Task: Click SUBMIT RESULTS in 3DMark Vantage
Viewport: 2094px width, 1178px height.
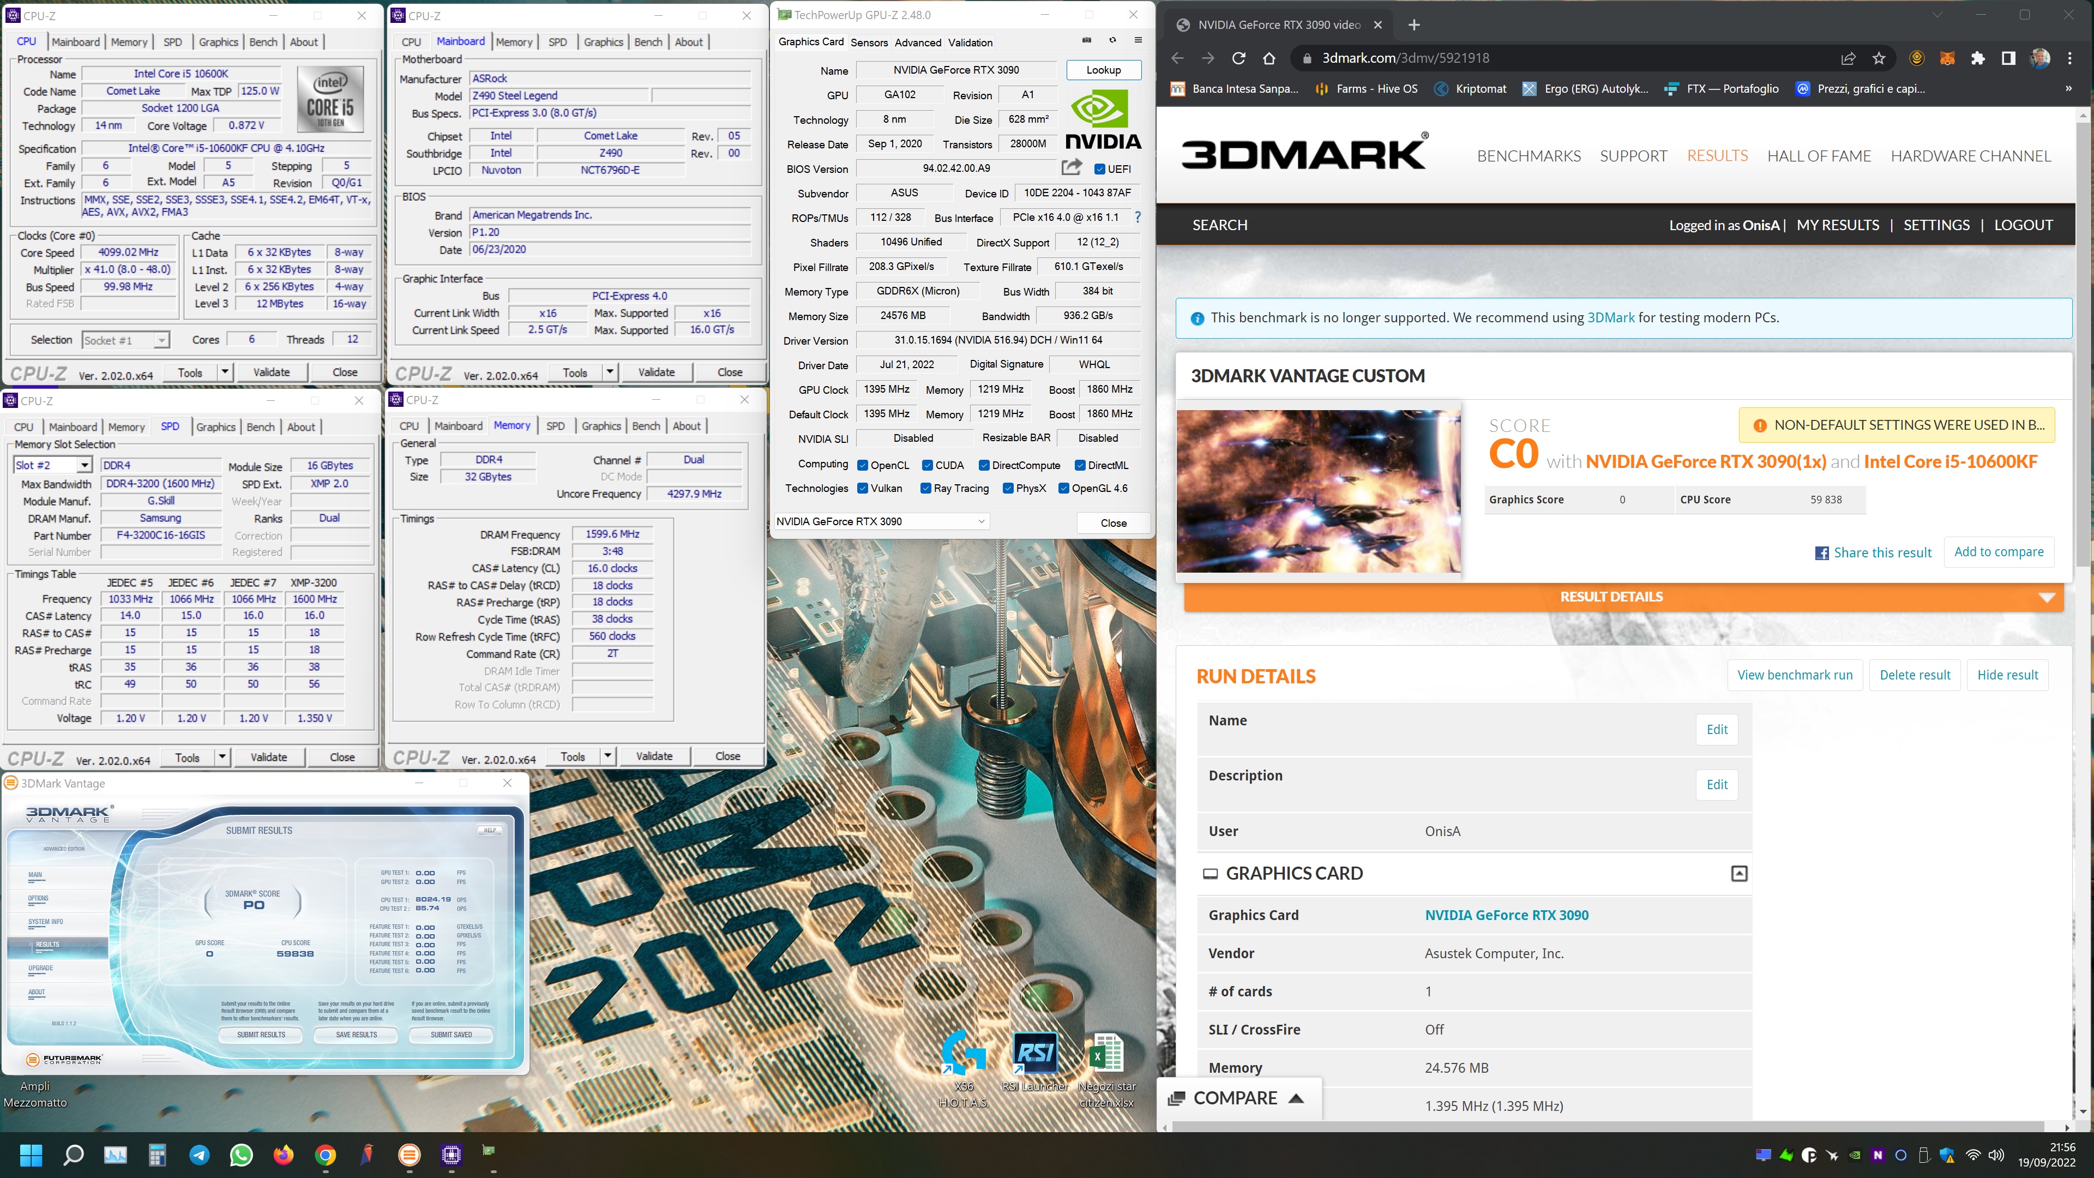Action: click(261, 1035)
